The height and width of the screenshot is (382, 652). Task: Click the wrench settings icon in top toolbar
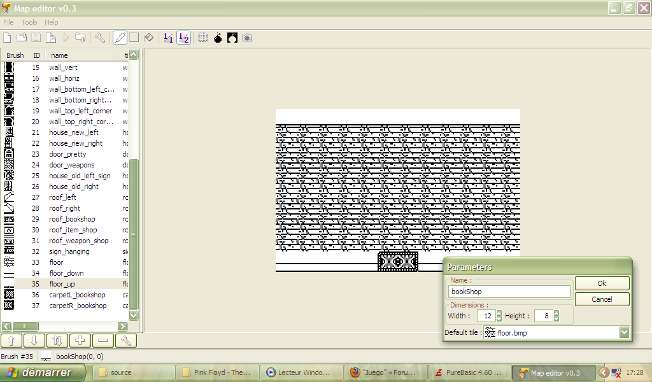[100, 38]
